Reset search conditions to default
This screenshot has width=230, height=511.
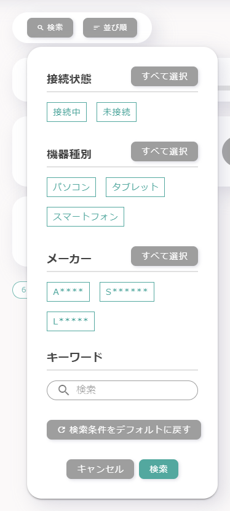point(124,430)
